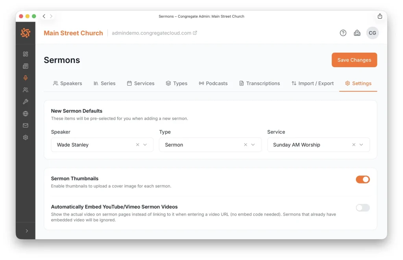This screenshot has height=260, width=403.
Task: Go back with the browser back arrow
Action: (44, 16)
